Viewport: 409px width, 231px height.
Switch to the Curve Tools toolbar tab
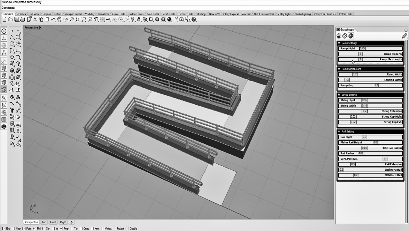pos(119,14)
